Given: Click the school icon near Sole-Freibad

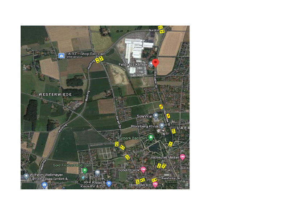Looking at the screenshot, I should coord(97,173).
